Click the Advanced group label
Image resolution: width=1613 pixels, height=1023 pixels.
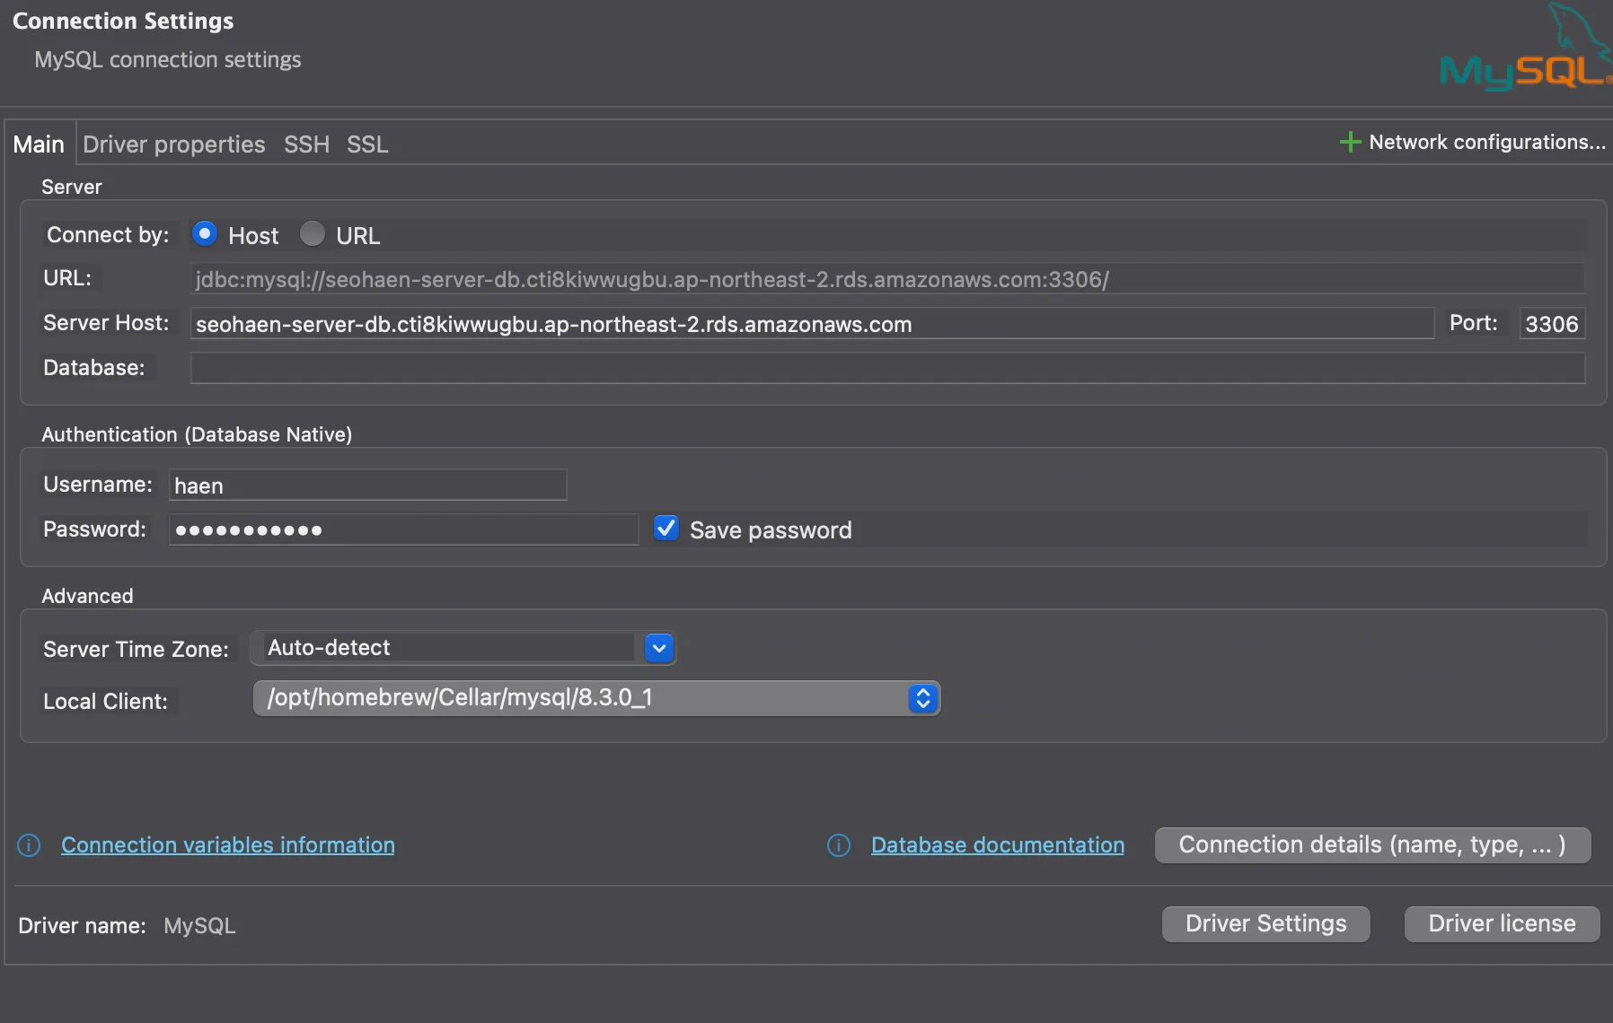coord(87,596)
